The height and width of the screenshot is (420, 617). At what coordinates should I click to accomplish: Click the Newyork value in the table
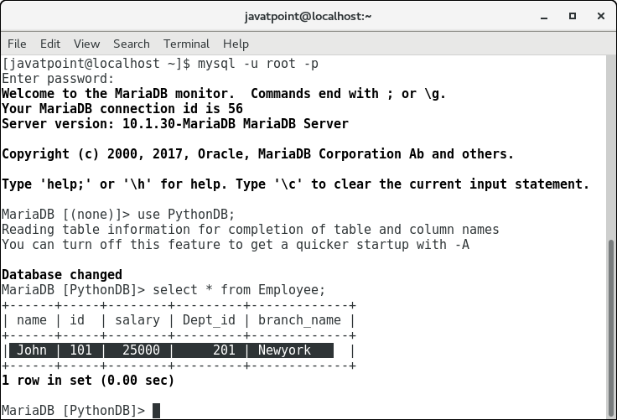284,350
